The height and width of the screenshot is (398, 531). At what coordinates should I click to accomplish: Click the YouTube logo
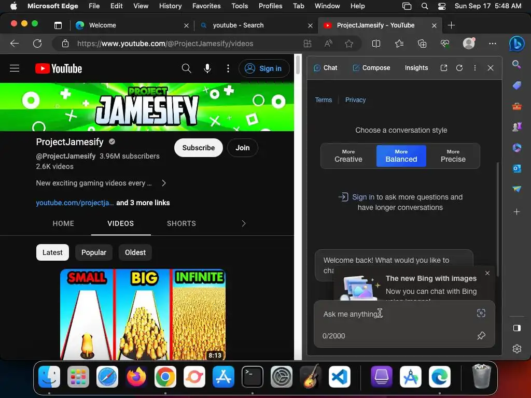[x=59, y=68]
